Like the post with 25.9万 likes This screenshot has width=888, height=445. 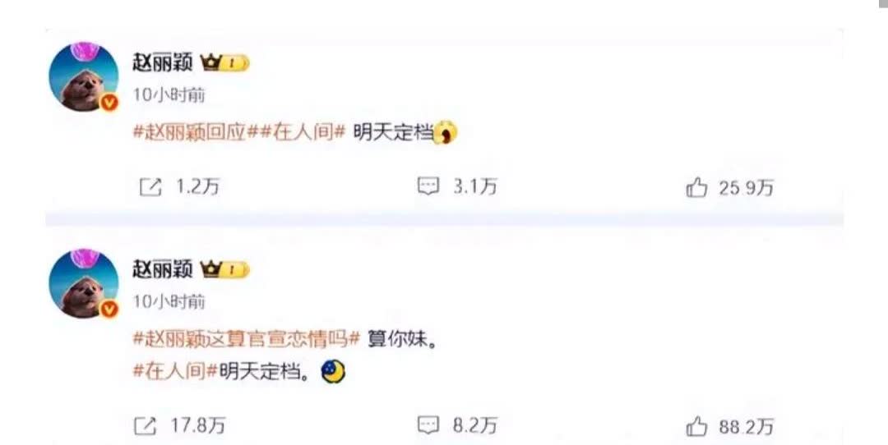[696, 187]
